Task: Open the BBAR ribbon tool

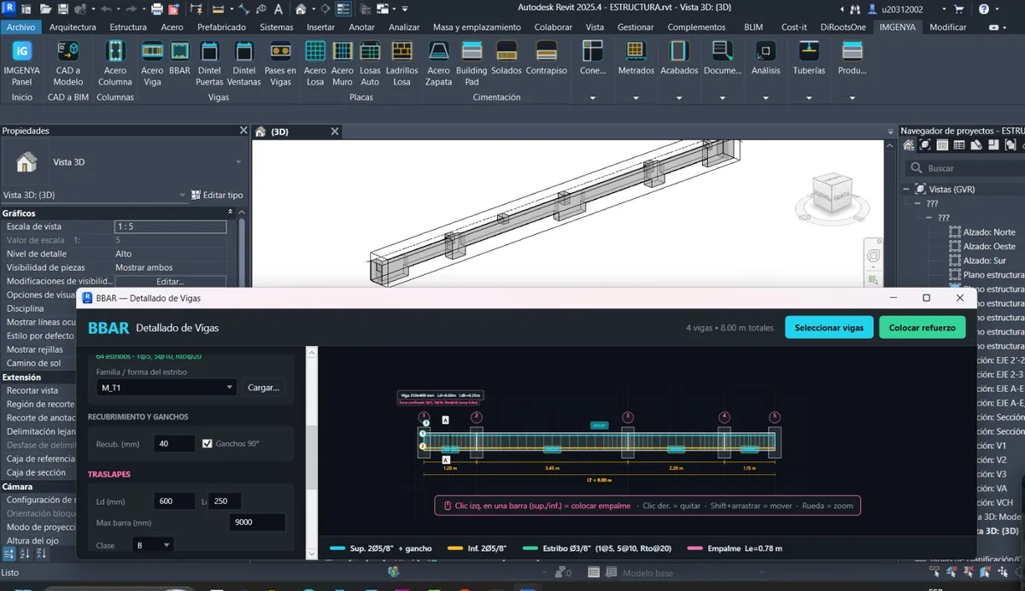Action: pos(179,58)
